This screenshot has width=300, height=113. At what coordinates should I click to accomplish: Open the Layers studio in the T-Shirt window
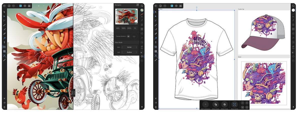click(x=293, y=25)
